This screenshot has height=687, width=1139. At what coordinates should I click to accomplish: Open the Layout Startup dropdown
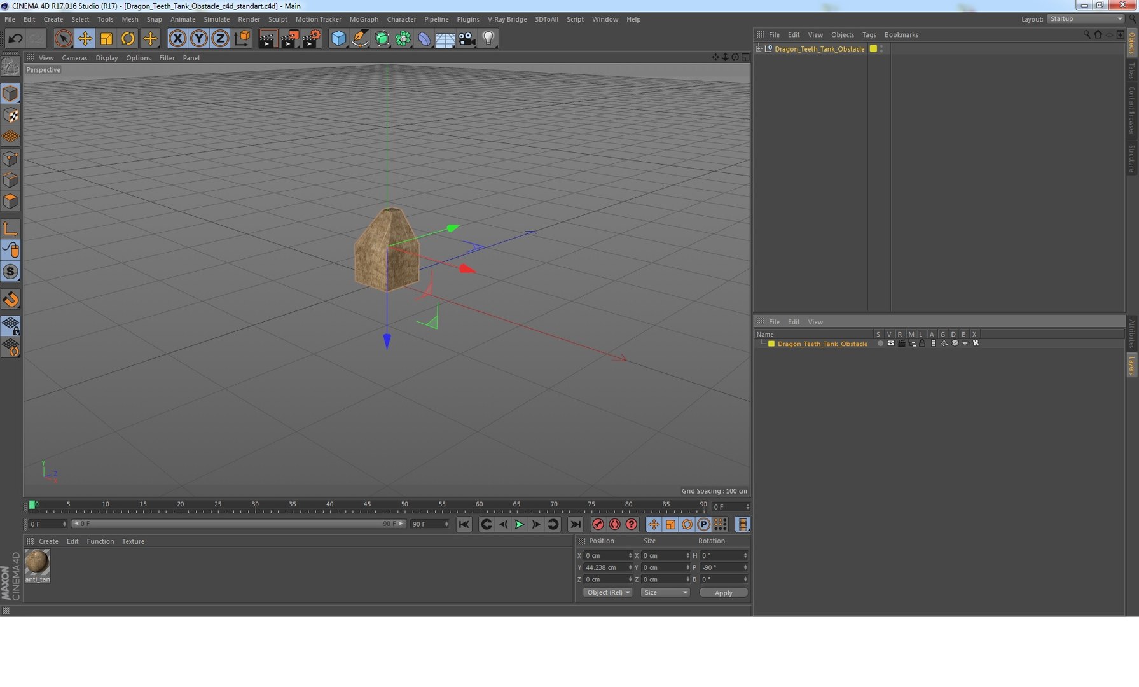coord(1086,19)
